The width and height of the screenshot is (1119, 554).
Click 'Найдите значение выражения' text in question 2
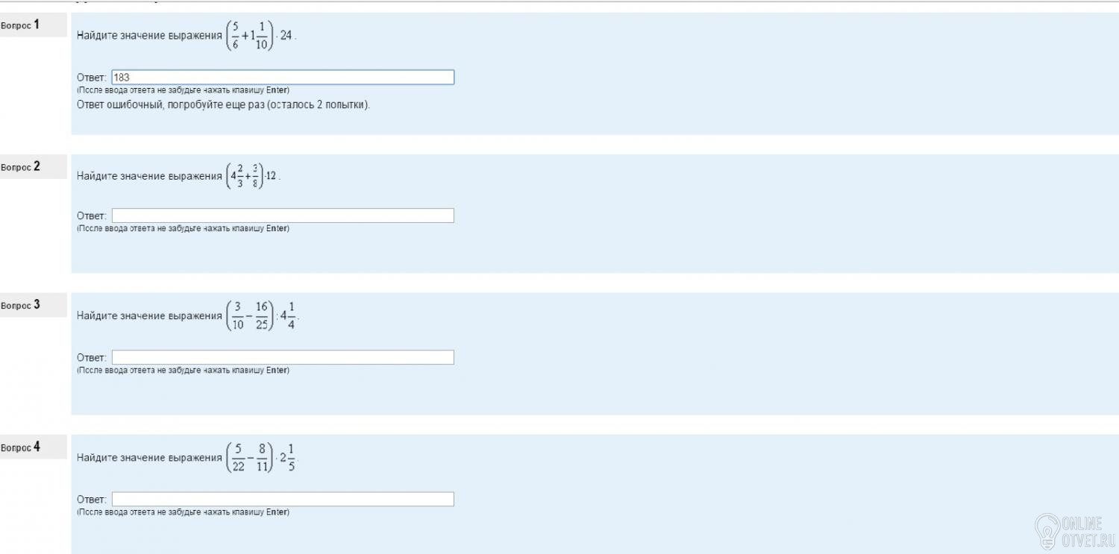tap(149, 176)
